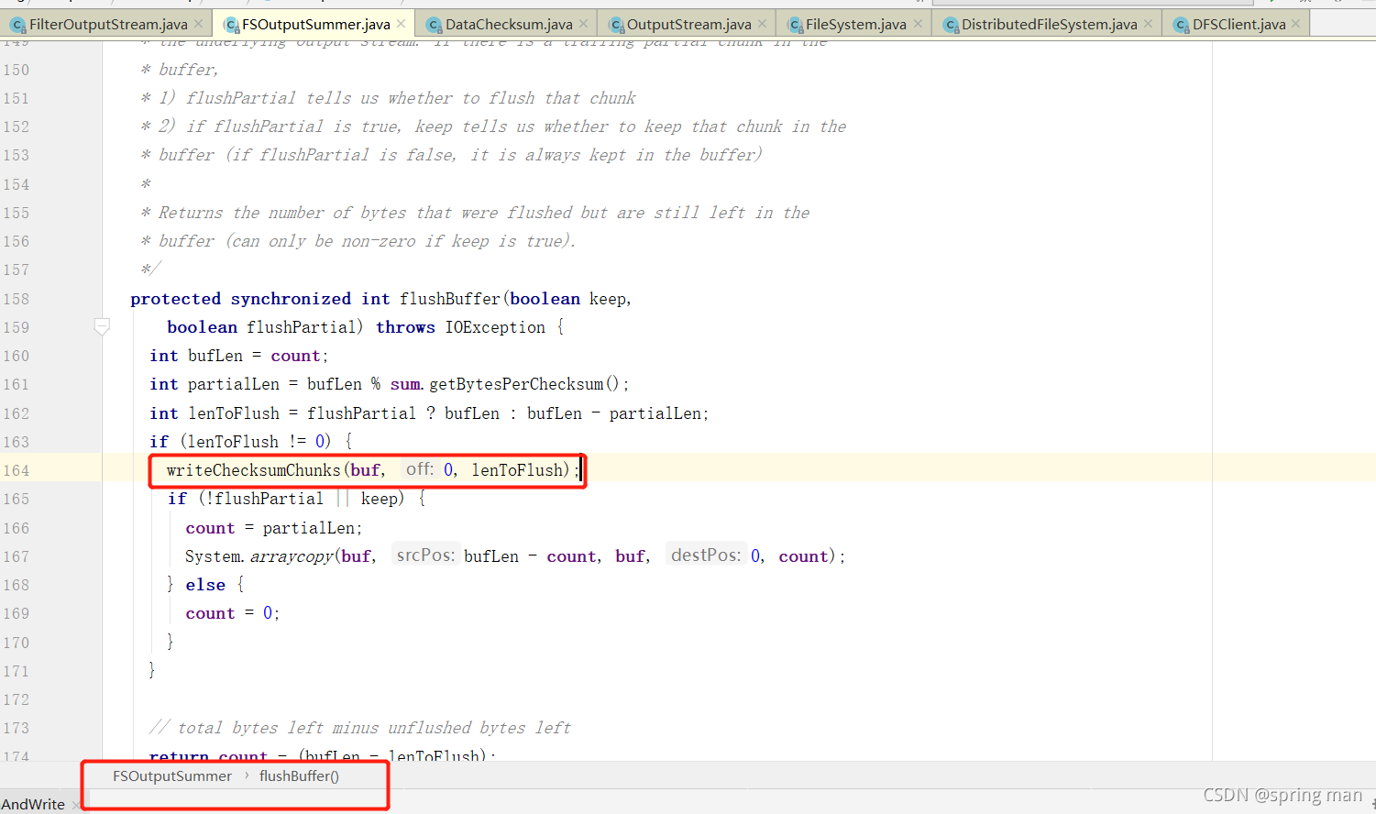
Task: Click 'count = partialLen;' on line 166
Action: click(x=274, y=528)
